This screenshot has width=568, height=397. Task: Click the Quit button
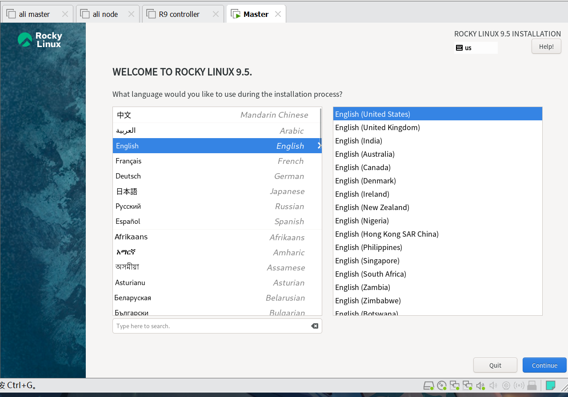(495, 365)
